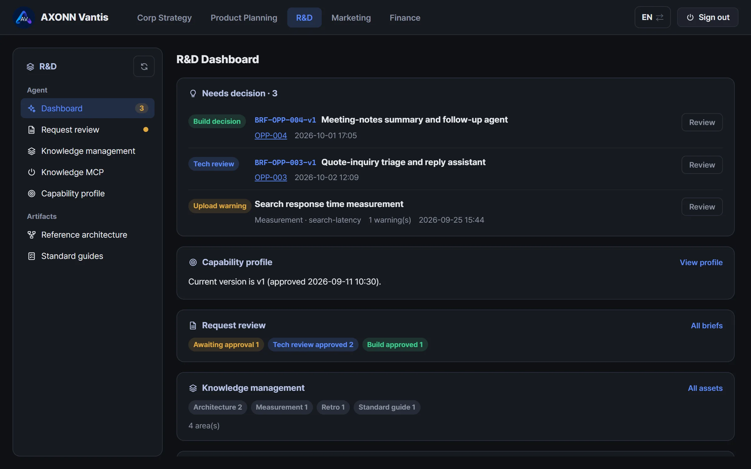The width and height of the screenshot is (751, 469).
Task: Review the Meeting-notes summary agent brief
Action: pos(702,122)
